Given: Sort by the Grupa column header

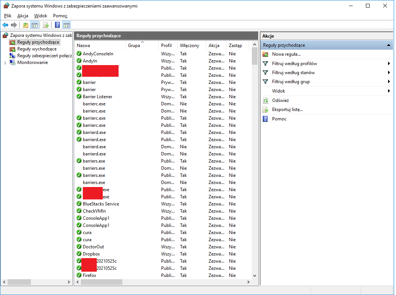Looking at the screenshot, I should 142,46.
